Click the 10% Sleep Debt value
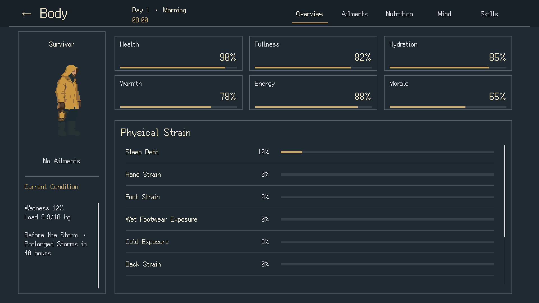 pos(264,152)
